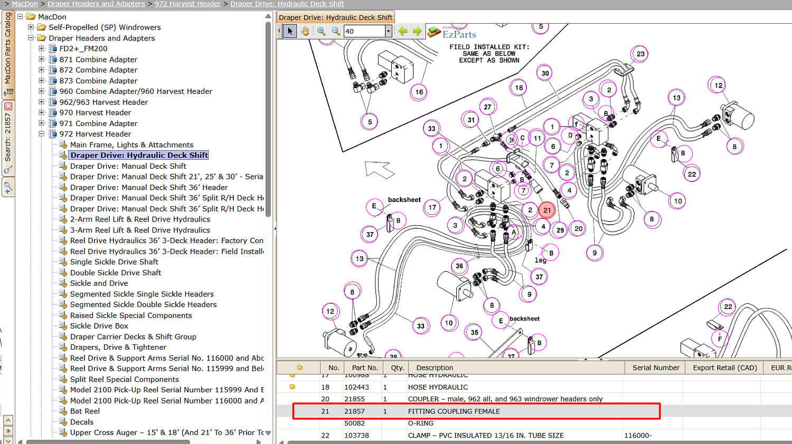Click callout 30 in the diagram

click(545, 73)
